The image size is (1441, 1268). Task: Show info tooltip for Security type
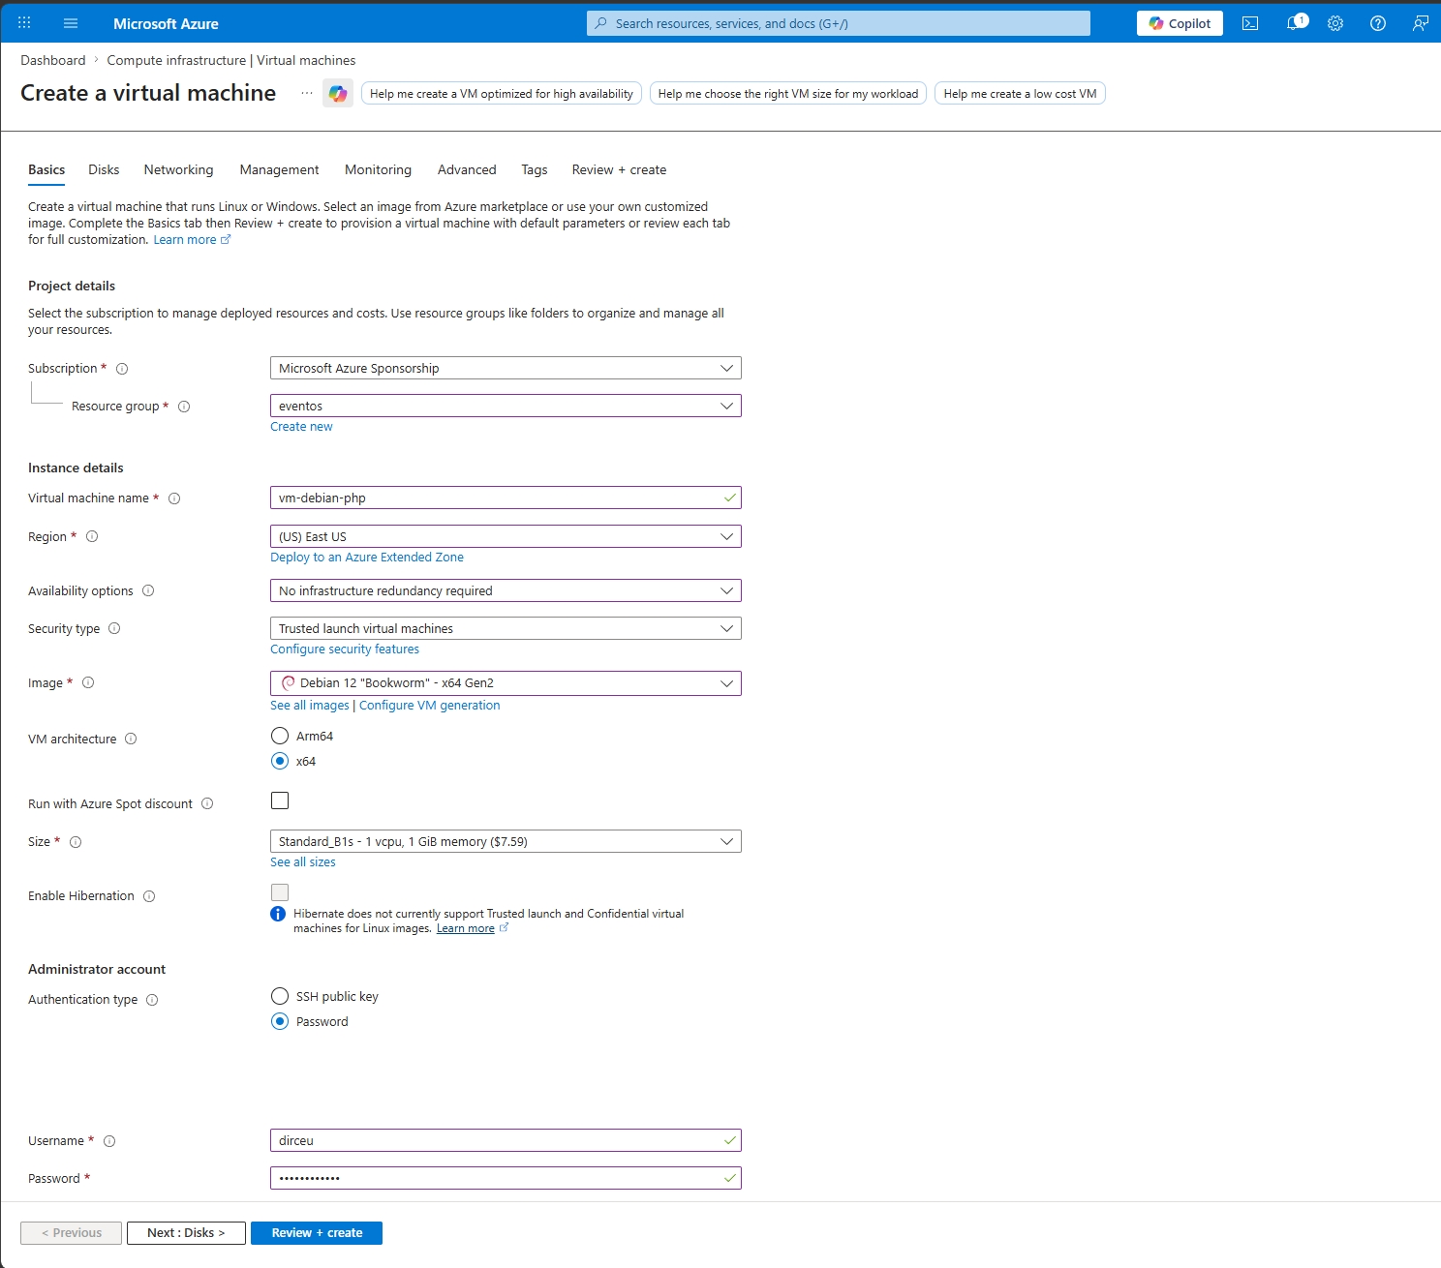pos(114,628)
